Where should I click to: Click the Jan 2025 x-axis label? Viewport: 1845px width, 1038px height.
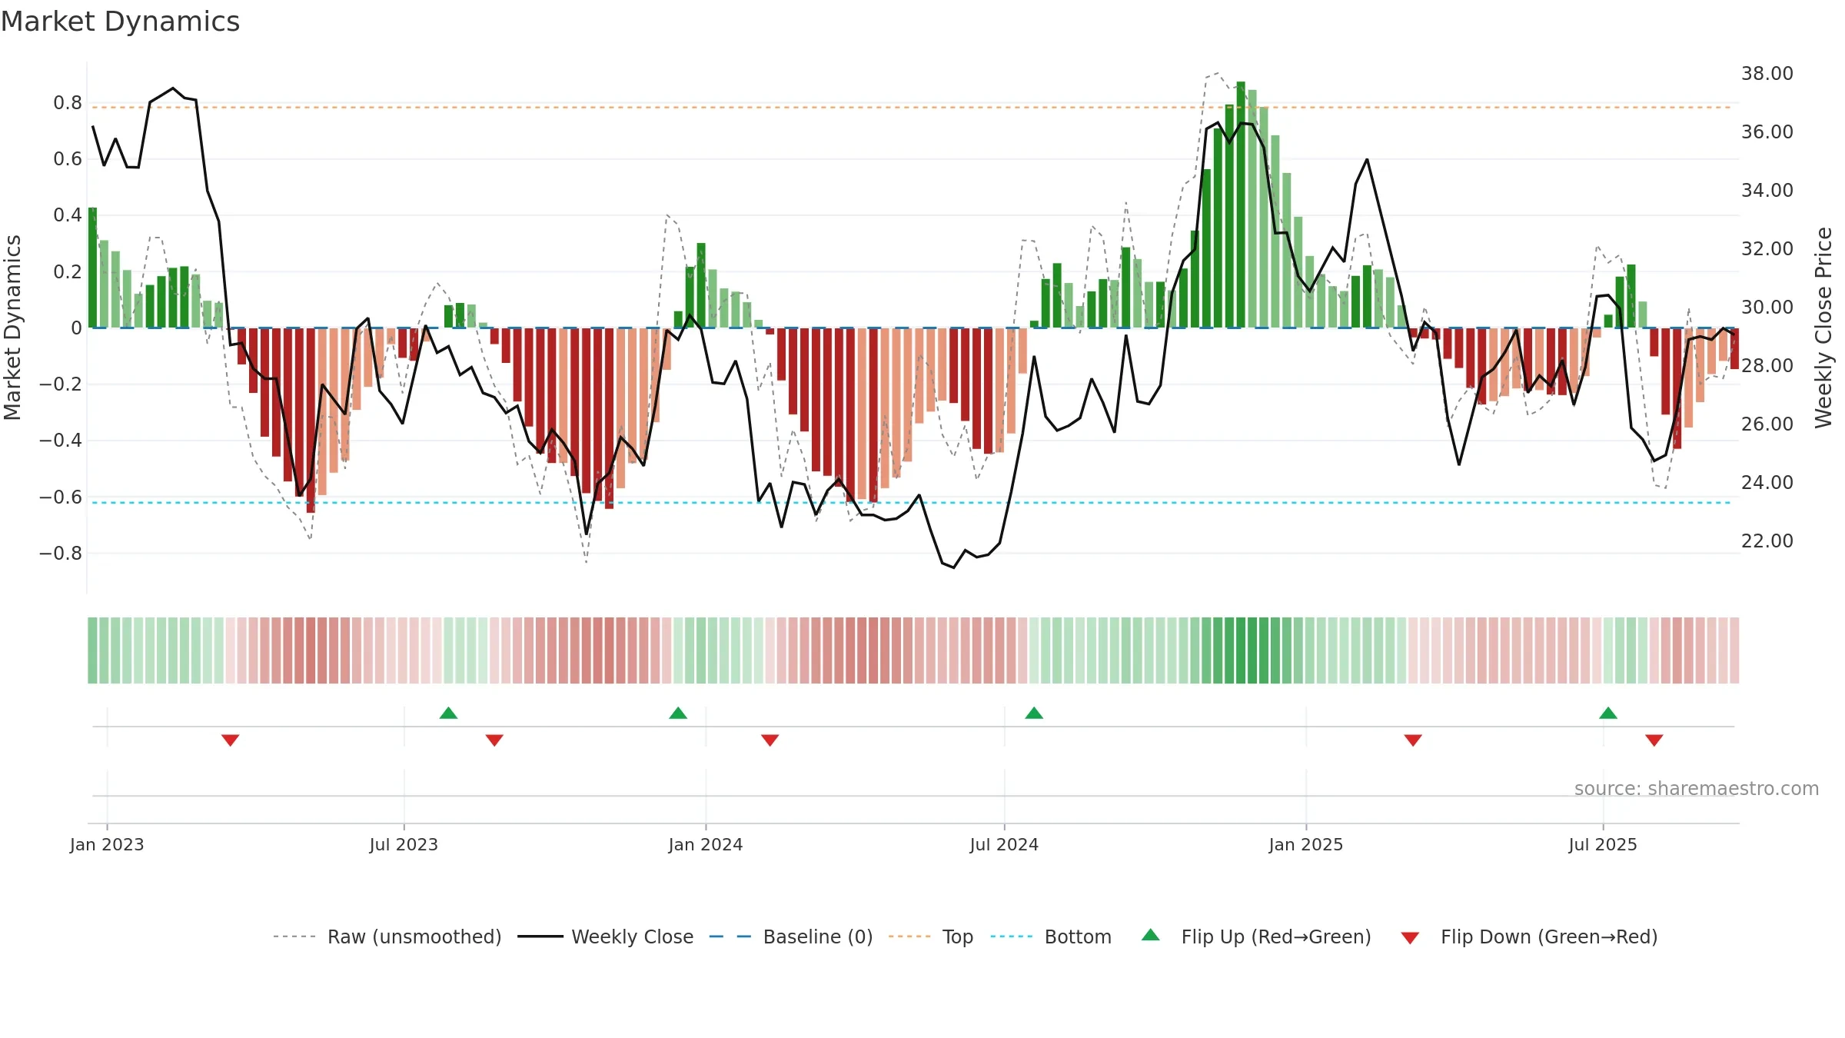[1306, 844]
